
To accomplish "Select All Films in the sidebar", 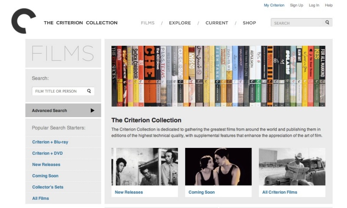I will (40, 198).
